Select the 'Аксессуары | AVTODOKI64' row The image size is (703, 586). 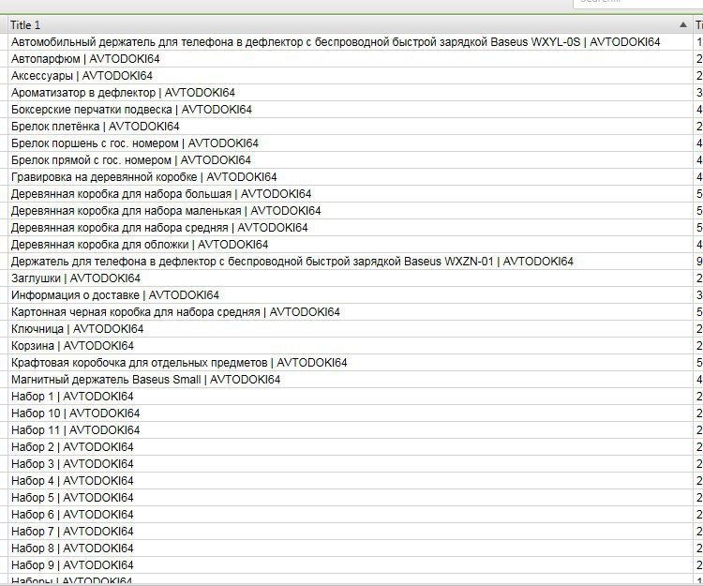pyautogui.click(x=351, y=76)
